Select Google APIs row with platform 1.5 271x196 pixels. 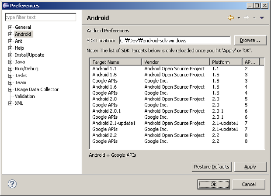click(x=177, y=81)
